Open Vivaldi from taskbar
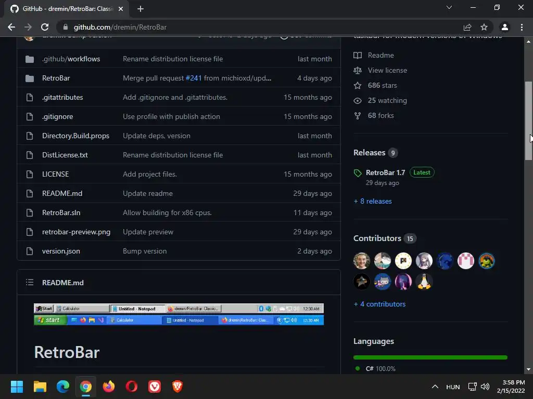Viewport: 533px width, 399px height. [x=154, y=387]
